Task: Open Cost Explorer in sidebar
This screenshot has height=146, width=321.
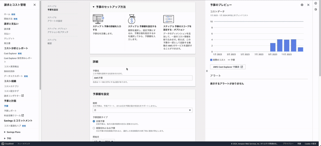Action: (x=10, y=53)
